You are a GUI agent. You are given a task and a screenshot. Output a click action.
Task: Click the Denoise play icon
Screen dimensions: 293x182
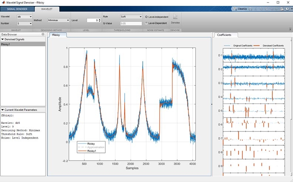(175, 17)
